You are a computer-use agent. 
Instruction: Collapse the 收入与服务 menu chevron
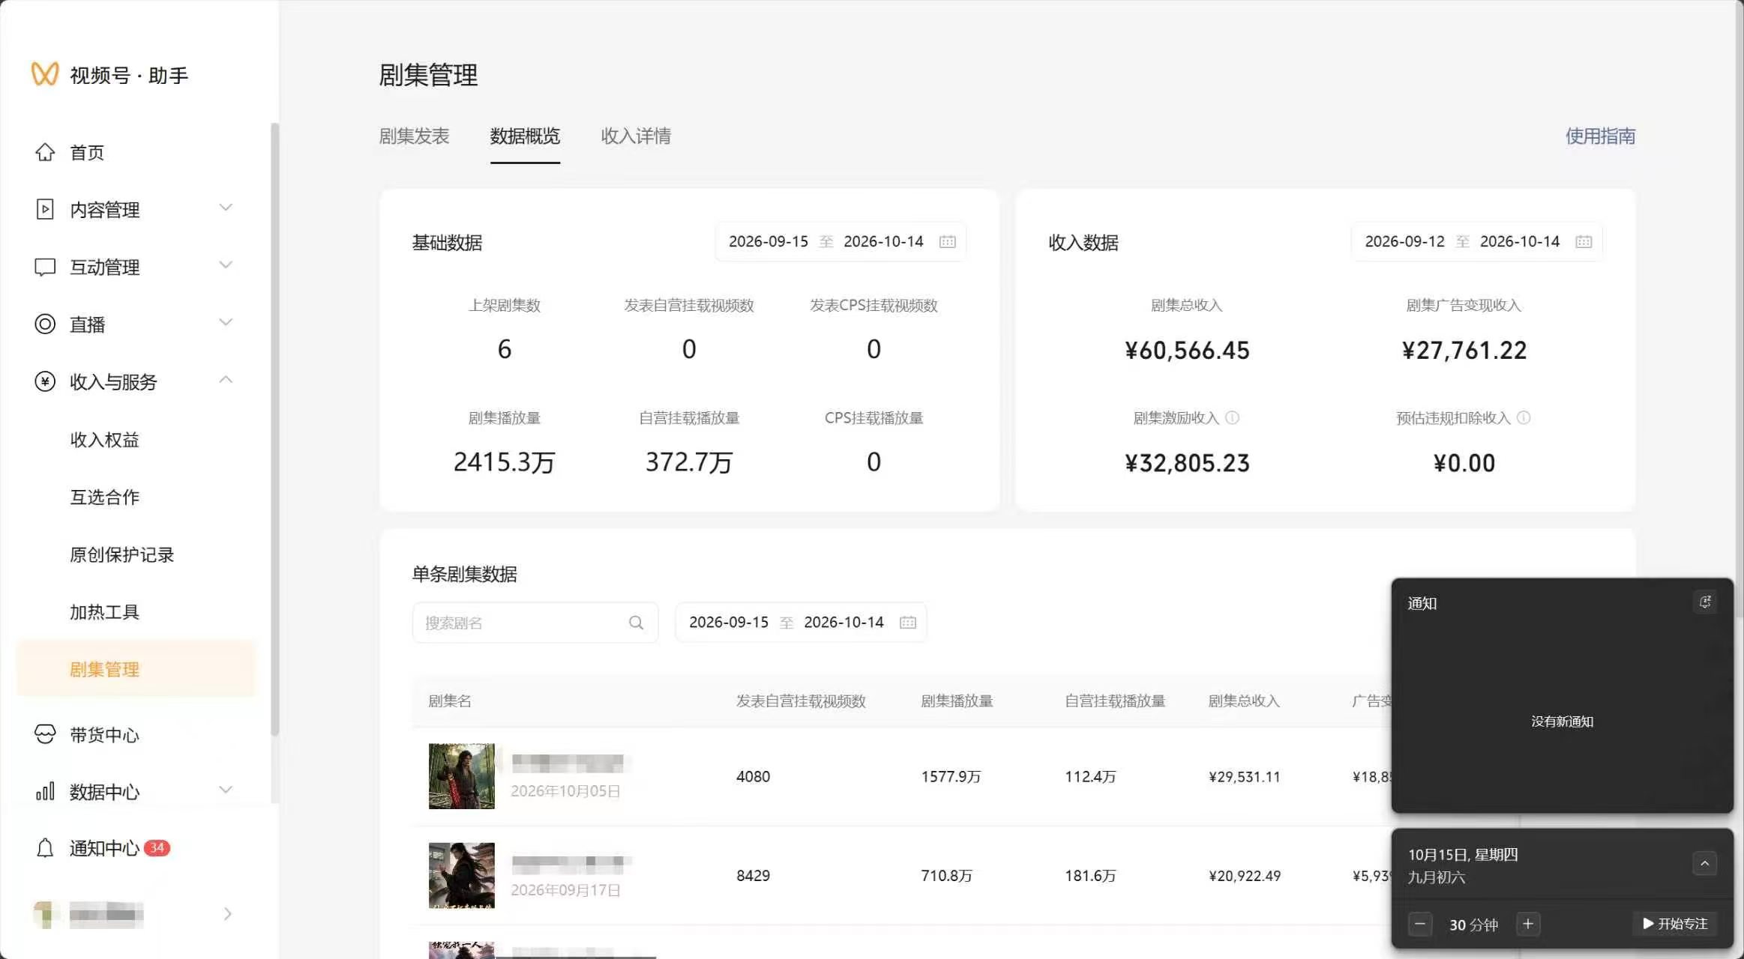pyautogui.click(x=226, y=380)
